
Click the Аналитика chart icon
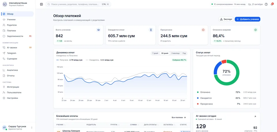4,70
